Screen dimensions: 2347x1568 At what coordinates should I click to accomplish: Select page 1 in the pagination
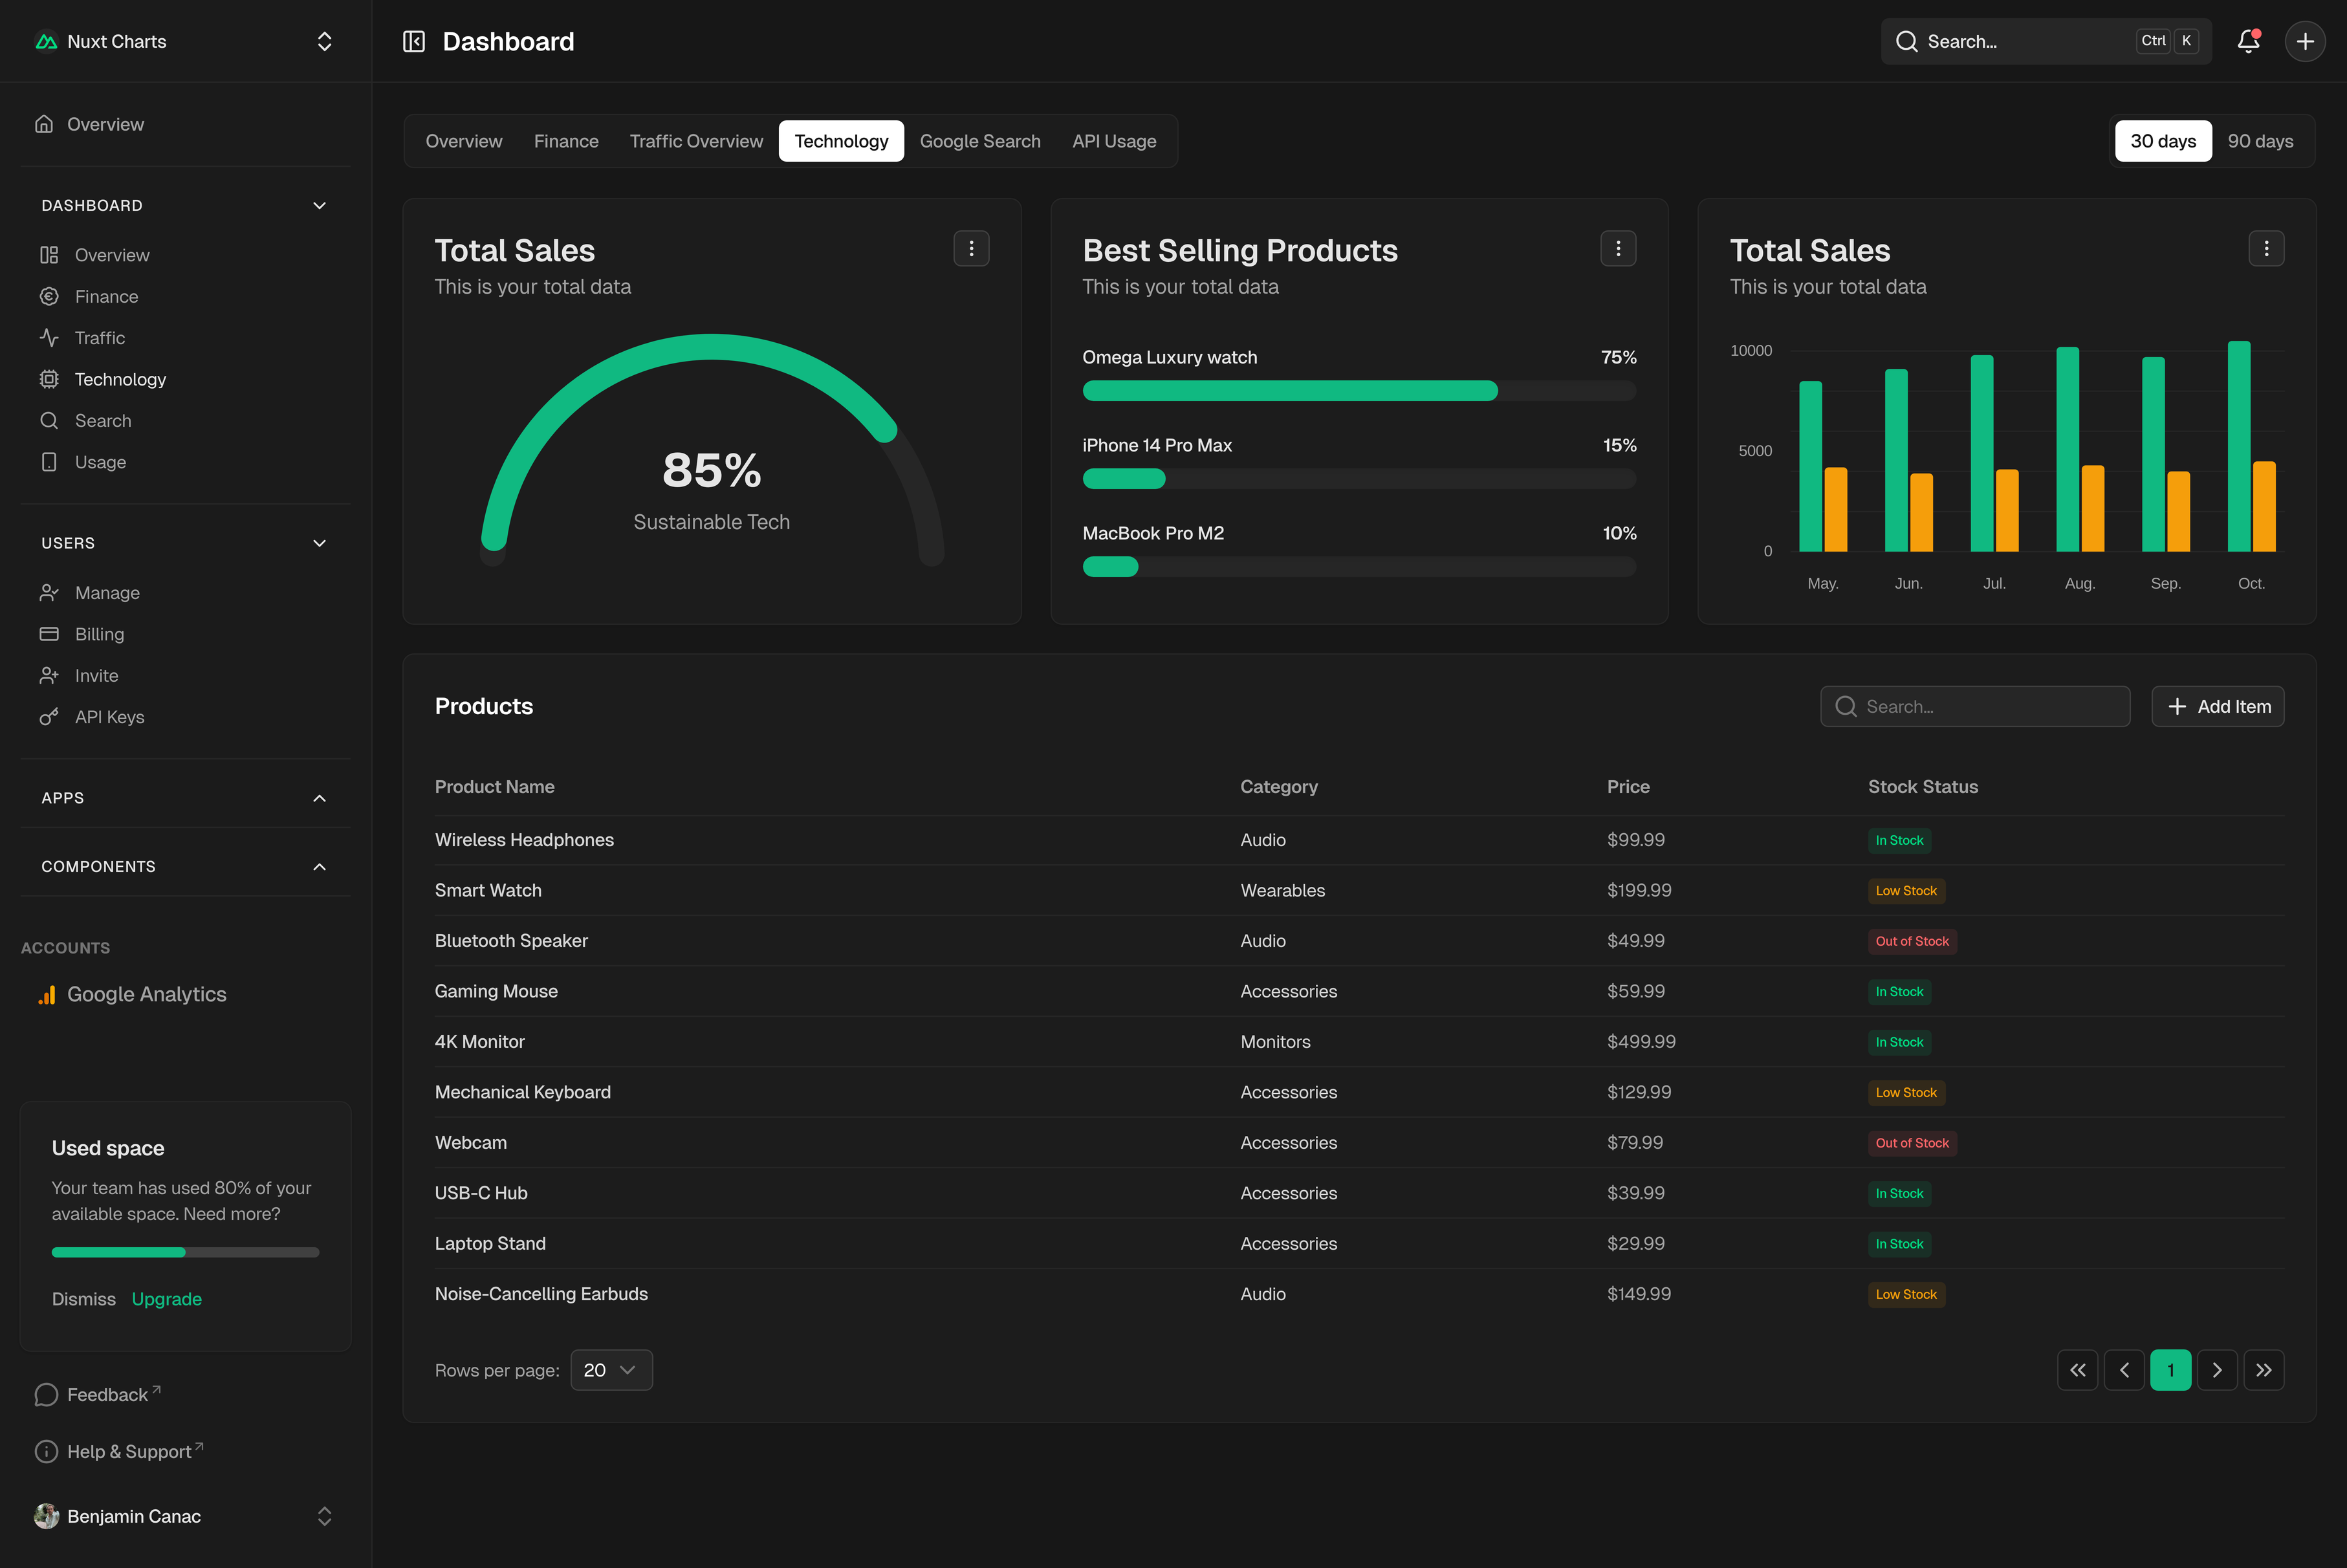(2170, 1370)
